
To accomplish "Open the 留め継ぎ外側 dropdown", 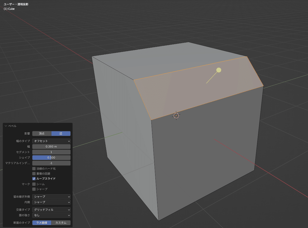I will coord(51,197).
